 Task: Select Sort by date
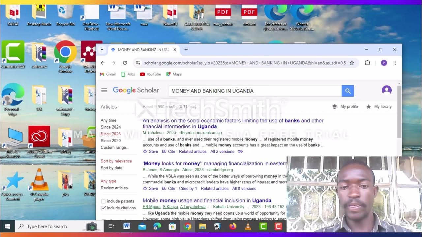pyautogui.click(x=111, y=168)
